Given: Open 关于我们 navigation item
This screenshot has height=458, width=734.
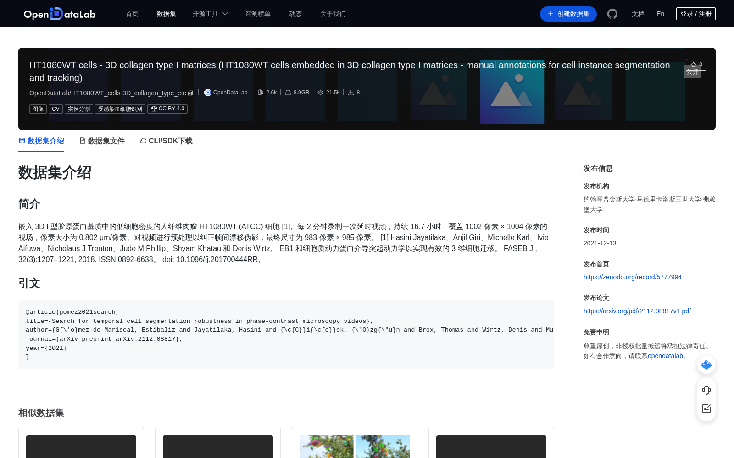Looking at the screenshot, I should [x=333, y=14].
